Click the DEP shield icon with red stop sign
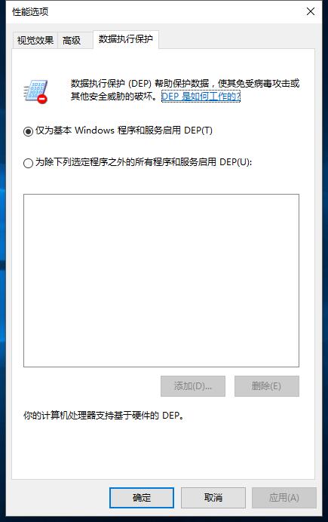The image size is (328, 522). click(35, 91)
